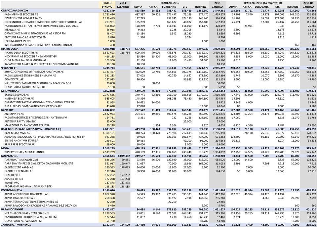Click the ΠΑΡΑΠΟΛΙΤΙΚΑ ΕΚΔΟΣΕΙΣ ΑΕ row label
Screen dimensions: 317x227
(x=21, y=159)
